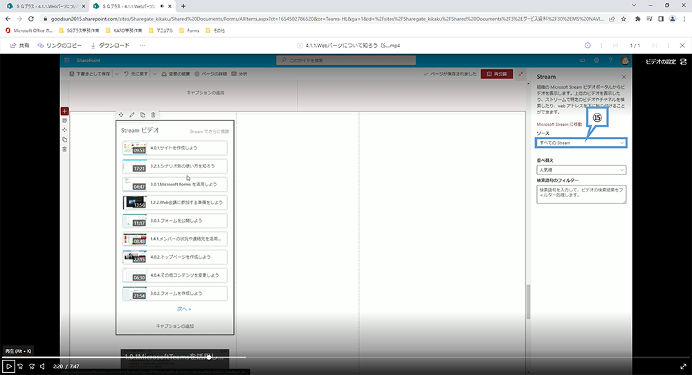Image resolution: width=692 pixels, height=375 pixels.
Task: Click Microsoft Stream に移動 link
Action: [559, 125]
